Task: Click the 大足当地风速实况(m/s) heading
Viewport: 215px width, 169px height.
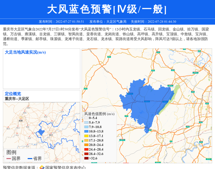Action: [25, 52]
